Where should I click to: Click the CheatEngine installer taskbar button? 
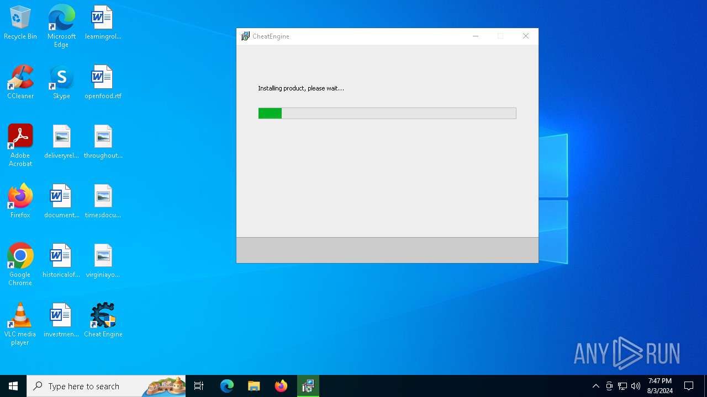tap(308, 386)
